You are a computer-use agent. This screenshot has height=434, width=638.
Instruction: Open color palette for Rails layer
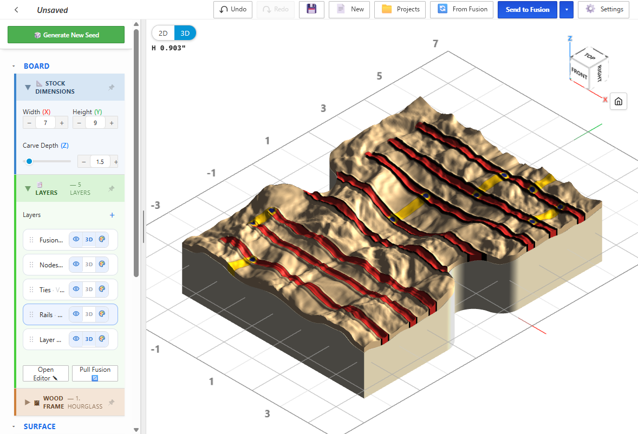(102, 314)
